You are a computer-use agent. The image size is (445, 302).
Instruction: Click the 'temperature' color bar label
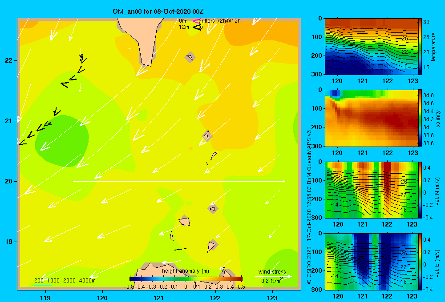(433, 47)
